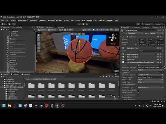Open the Lighting tab beside Inspector
The image size is (166, 124).
136,27
